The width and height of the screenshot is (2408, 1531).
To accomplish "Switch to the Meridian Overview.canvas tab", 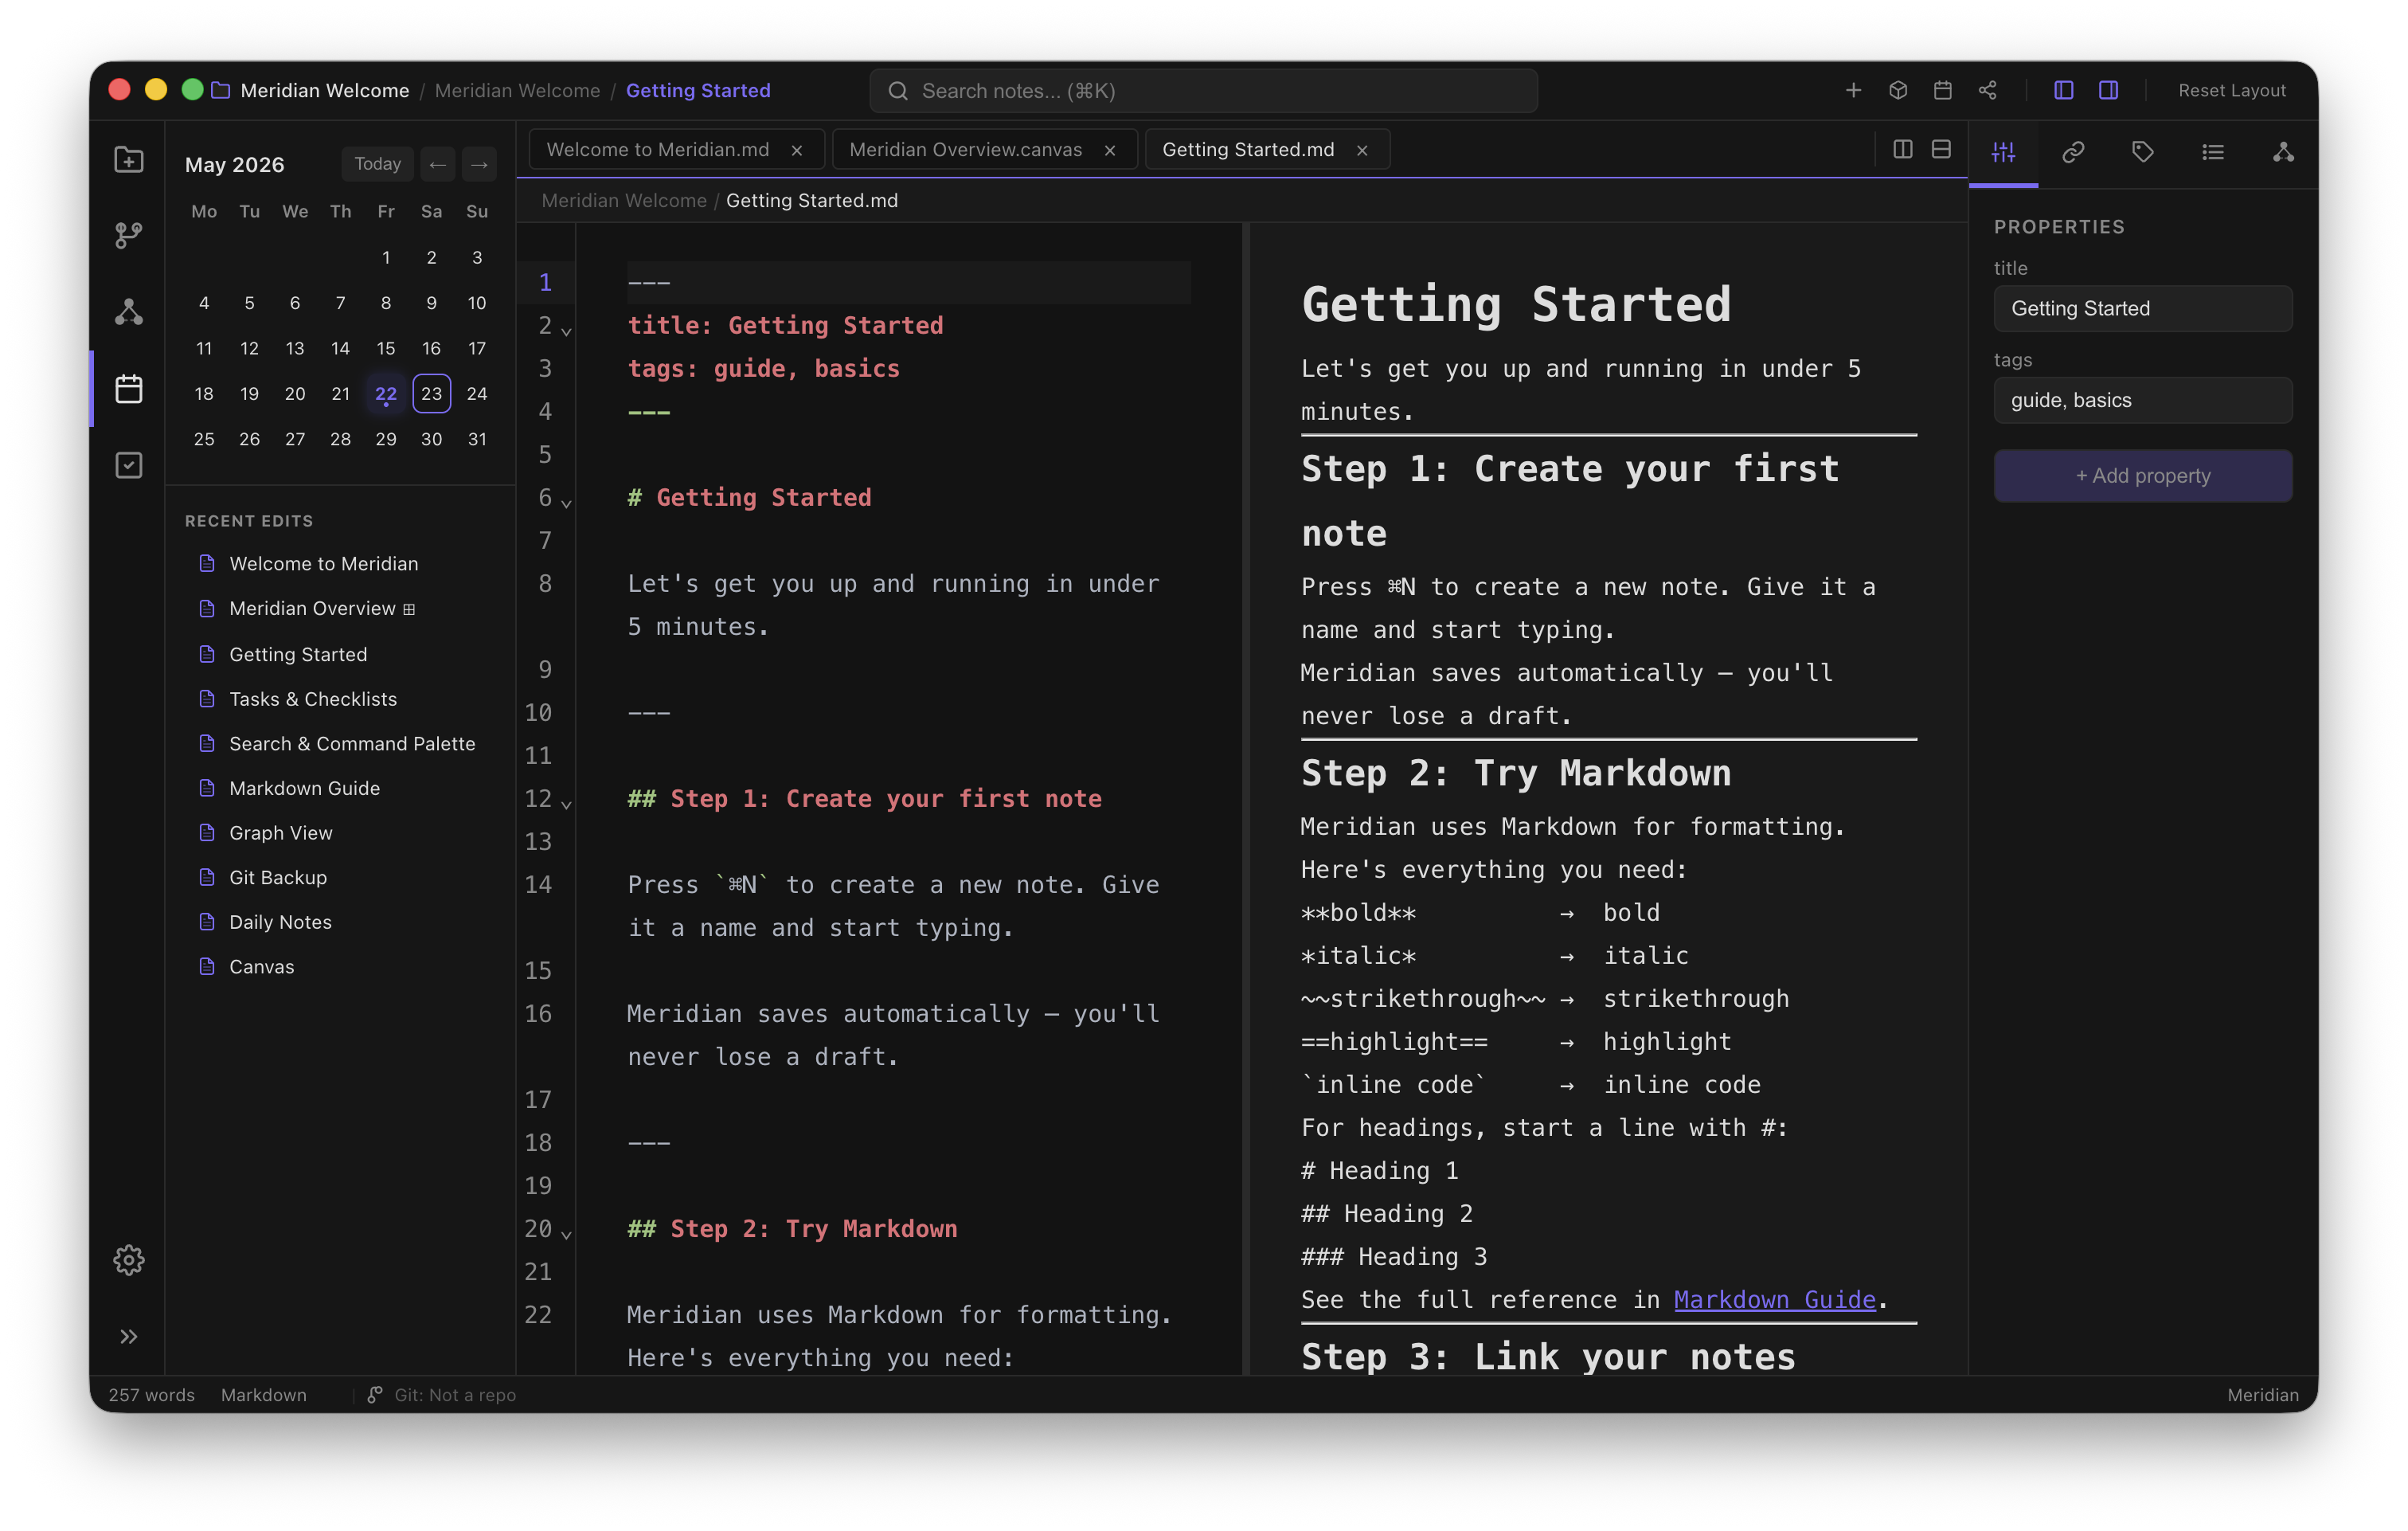I will click(x=984, y=150).
